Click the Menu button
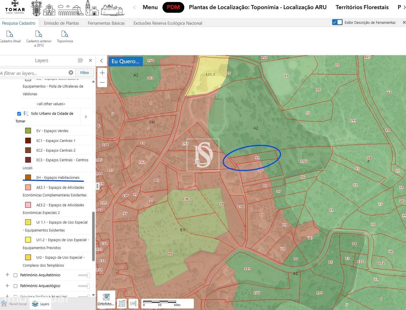Image resolution: width=406 pixels, height=310 pixels. [150, 7]
